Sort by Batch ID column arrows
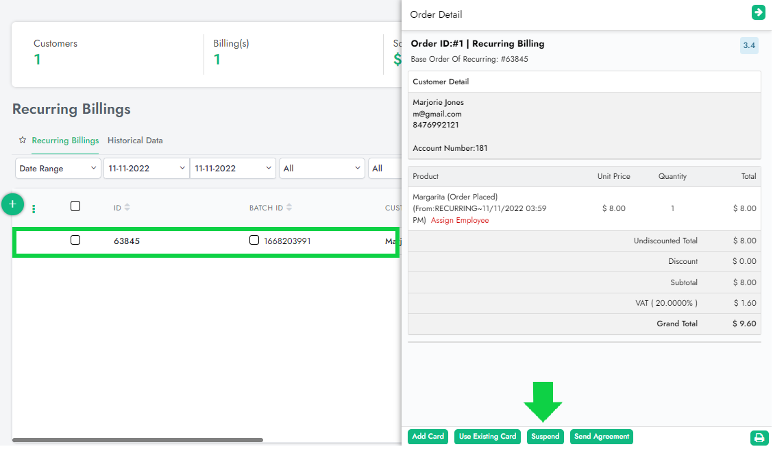This screenshot has width=773, height=449. 289,208
